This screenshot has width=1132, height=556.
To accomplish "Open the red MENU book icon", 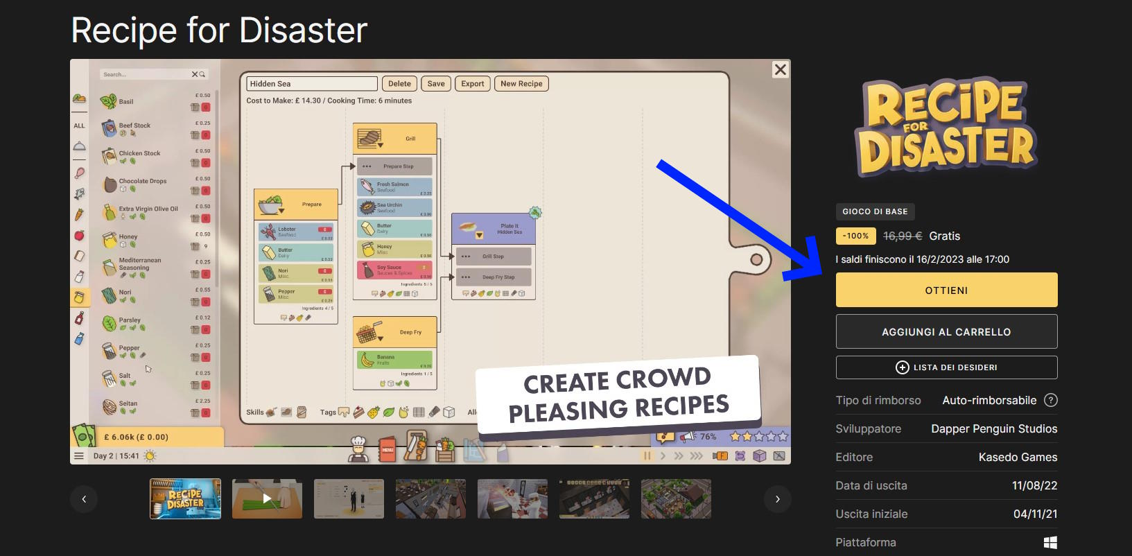I will click(x=387, y=449).
